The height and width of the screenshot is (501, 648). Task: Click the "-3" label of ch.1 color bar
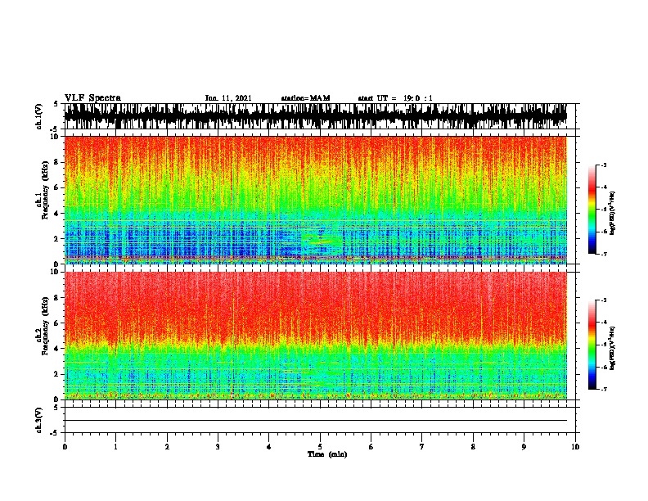tap(604, 165)
